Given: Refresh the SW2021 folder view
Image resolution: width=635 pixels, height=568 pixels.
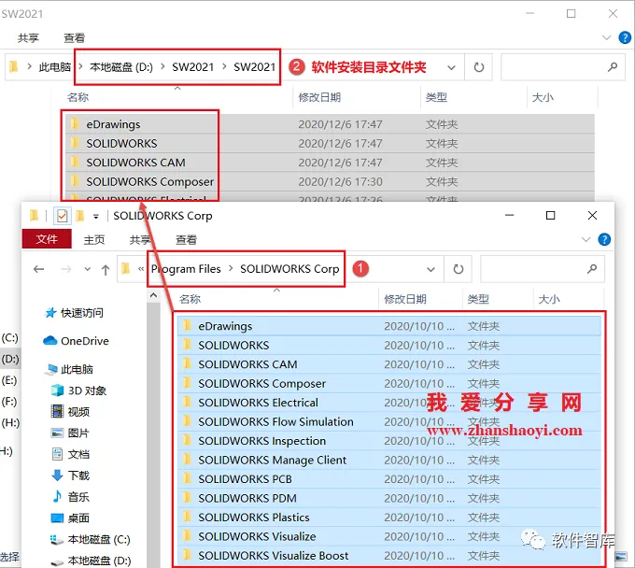Looking at the screenshot, I should [479, 67].
